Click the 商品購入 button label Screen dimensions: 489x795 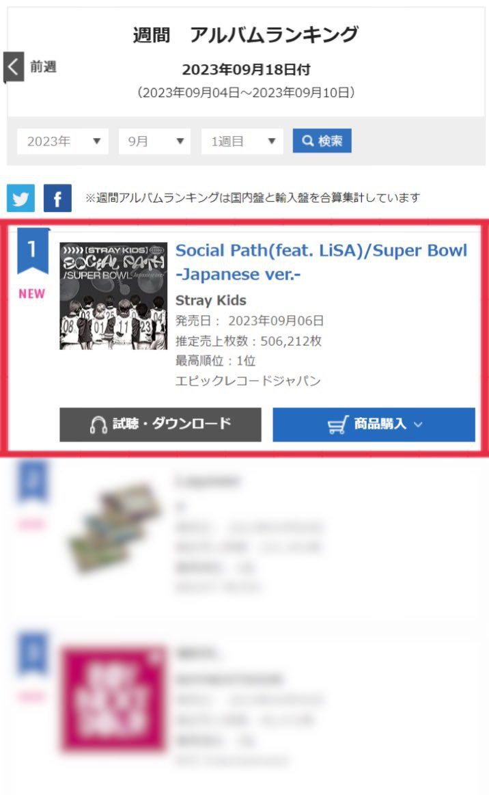click(380, 425)
